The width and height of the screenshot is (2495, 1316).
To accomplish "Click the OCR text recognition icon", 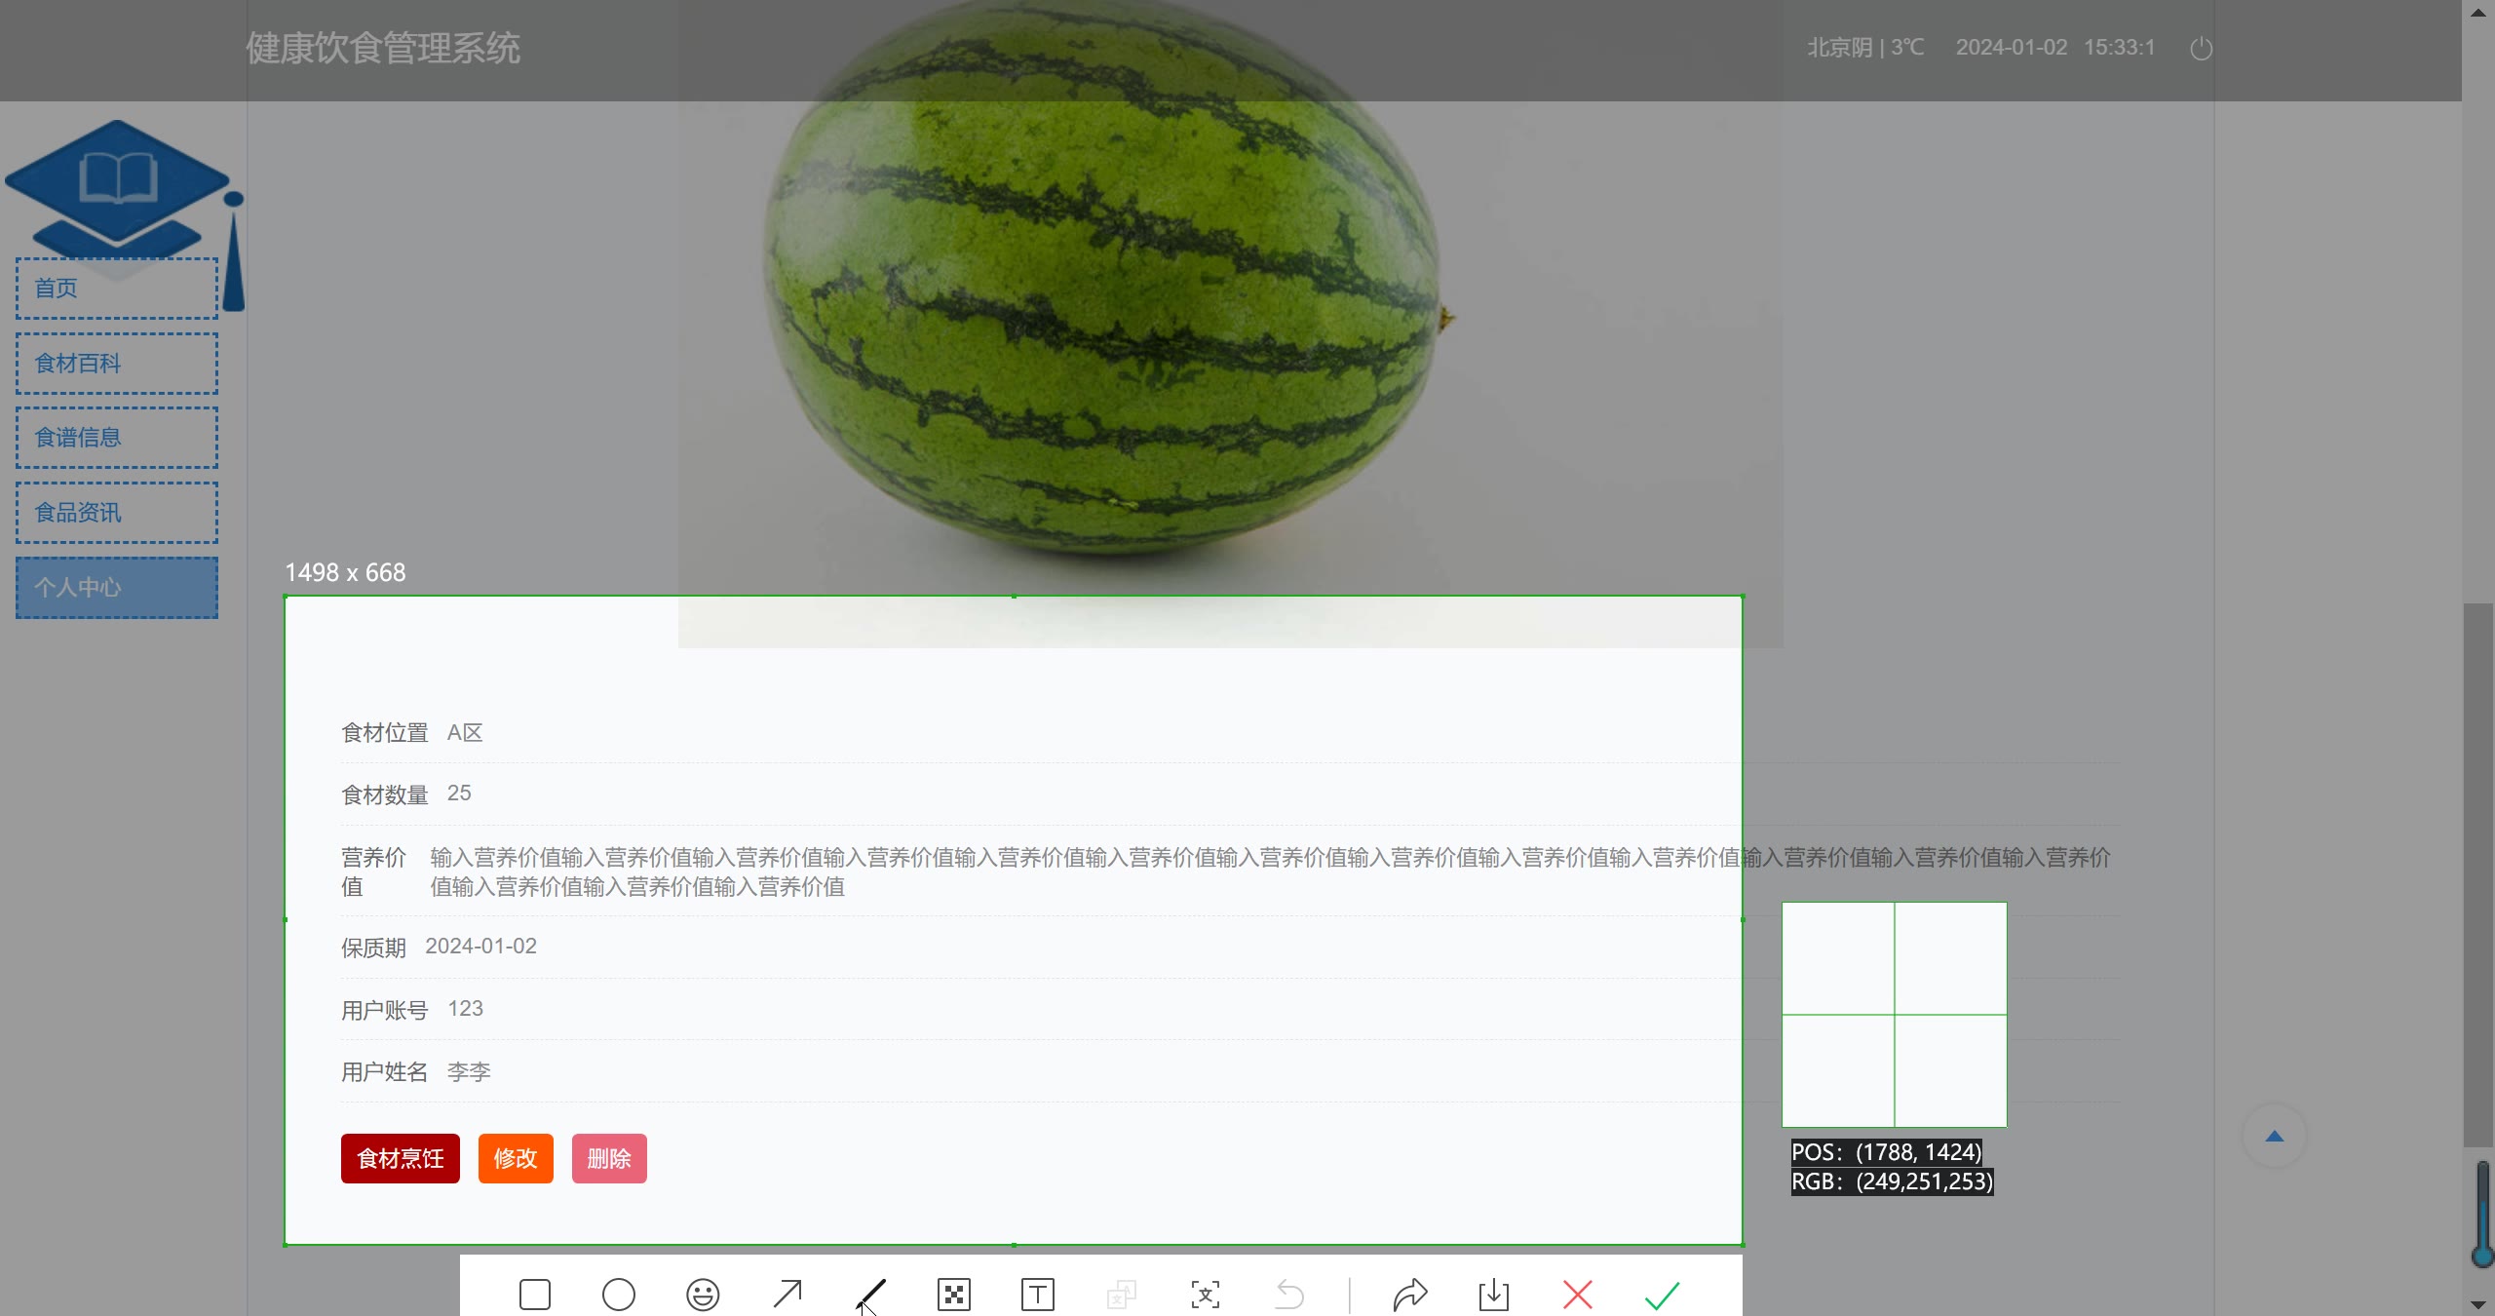I will (1206, 1295).
